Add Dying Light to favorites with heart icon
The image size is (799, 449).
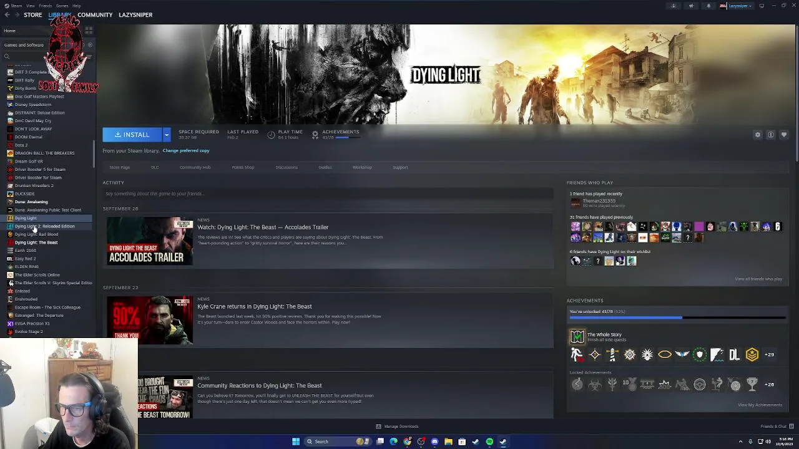(784, 135)
